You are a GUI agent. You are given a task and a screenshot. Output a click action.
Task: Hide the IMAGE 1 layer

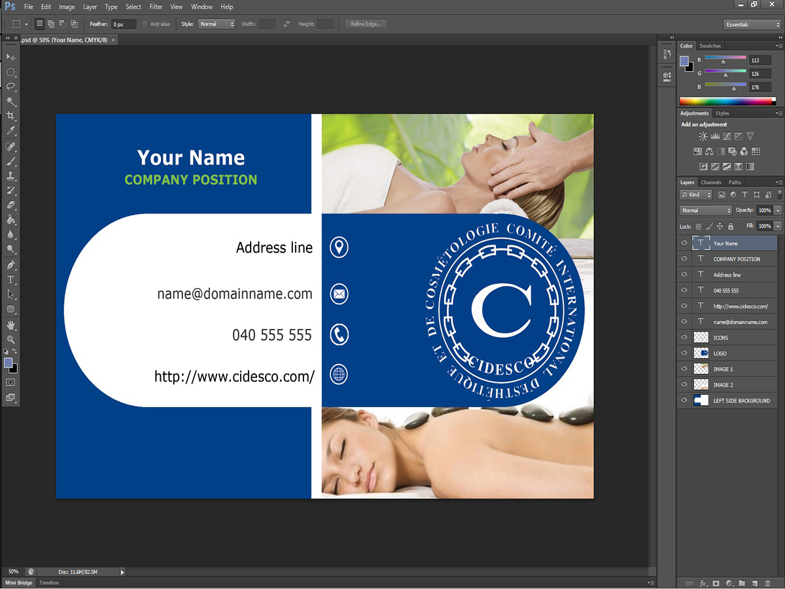coord(684,368)
